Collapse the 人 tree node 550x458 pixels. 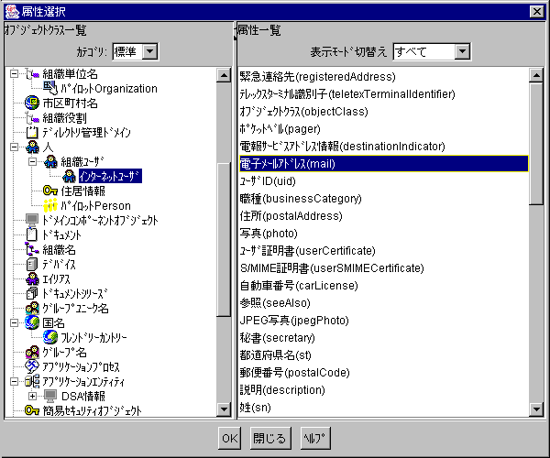14,147
